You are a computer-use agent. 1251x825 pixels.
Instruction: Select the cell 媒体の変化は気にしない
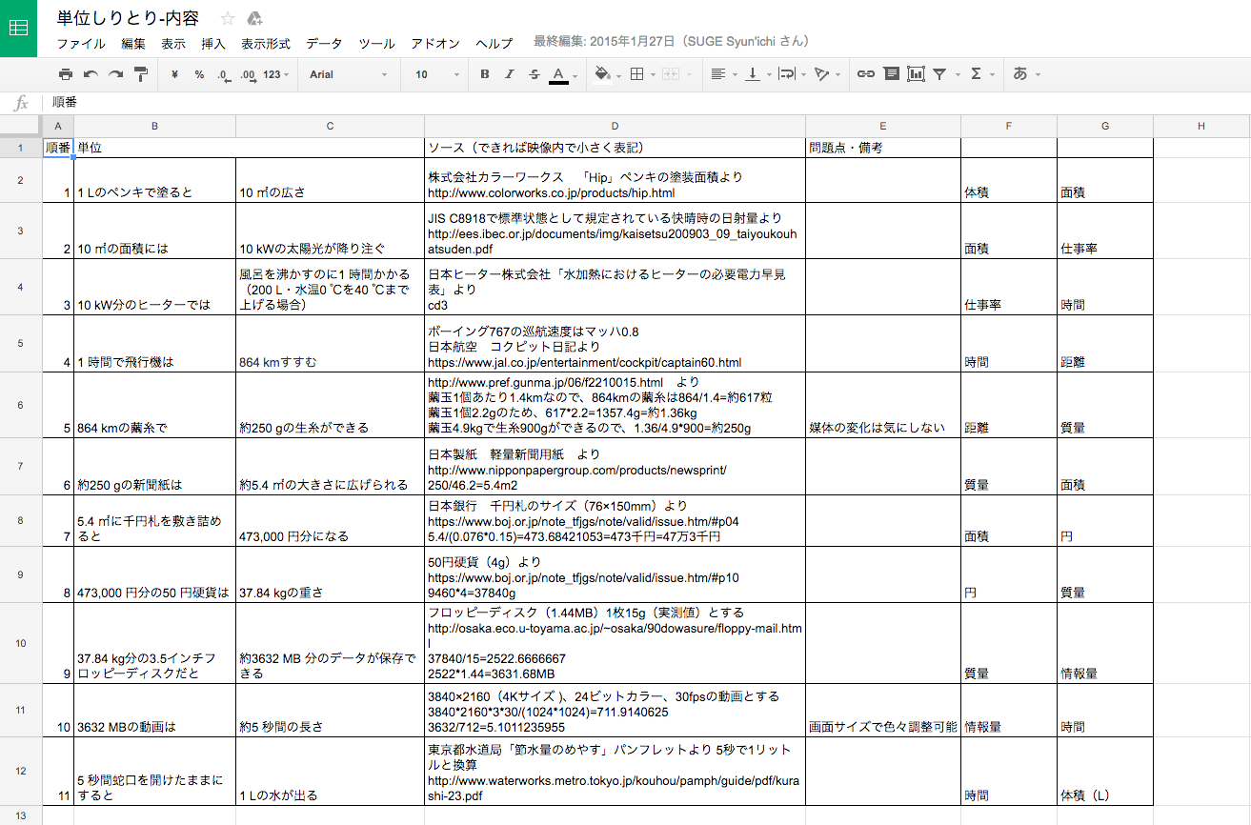point(883,405)
